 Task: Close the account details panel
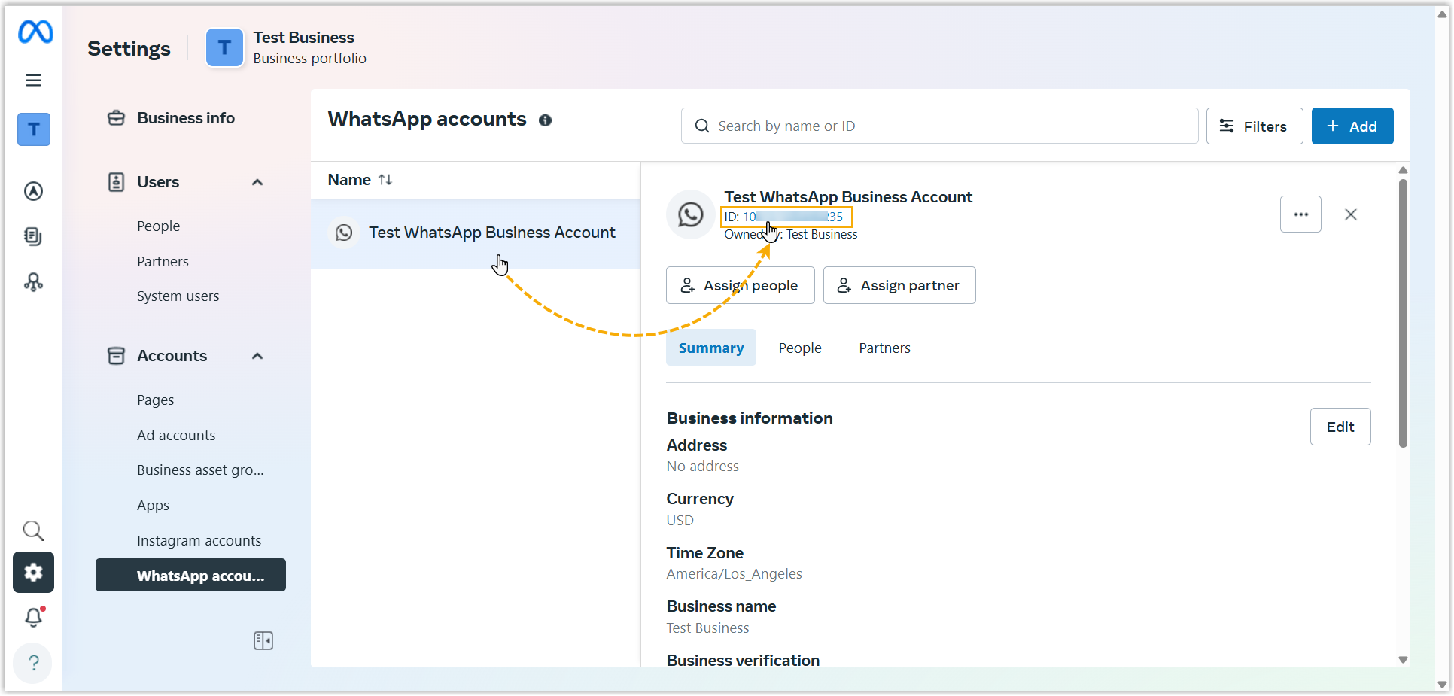click(x=1350, y=214)
